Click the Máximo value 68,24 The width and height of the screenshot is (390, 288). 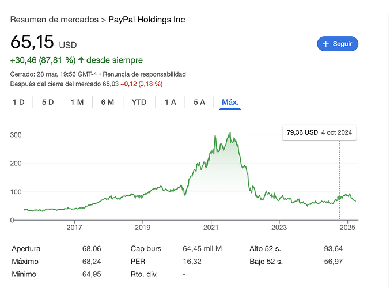point(92,262)
